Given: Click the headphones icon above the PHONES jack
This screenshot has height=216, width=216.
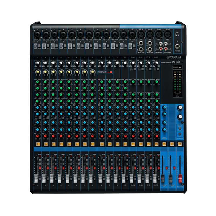Looking at the screenshot, I should pyautogui.click(x=177, y=35).
